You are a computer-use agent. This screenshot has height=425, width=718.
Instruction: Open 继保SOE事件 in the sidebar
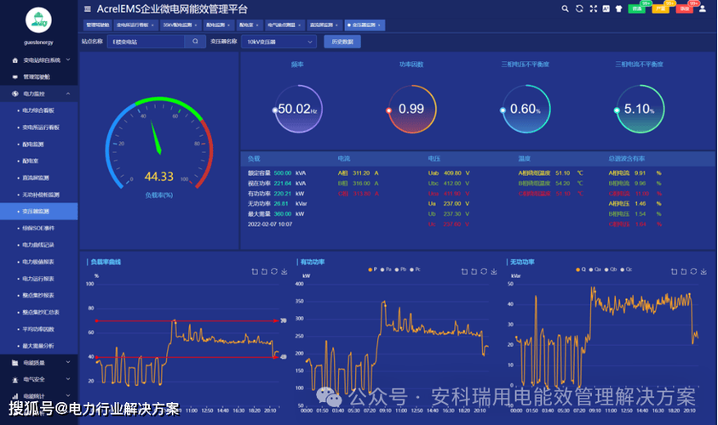pos(39,228)
